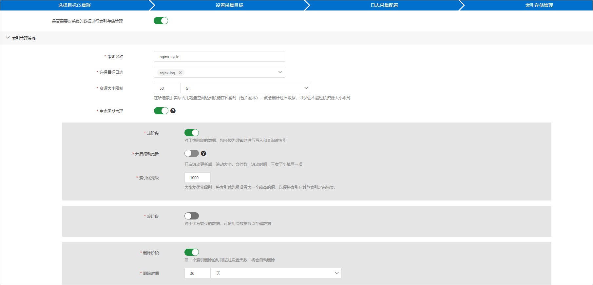Click the 索引优先级 label
The width and height of the screenshot is (593, 285).
[149, 178]
